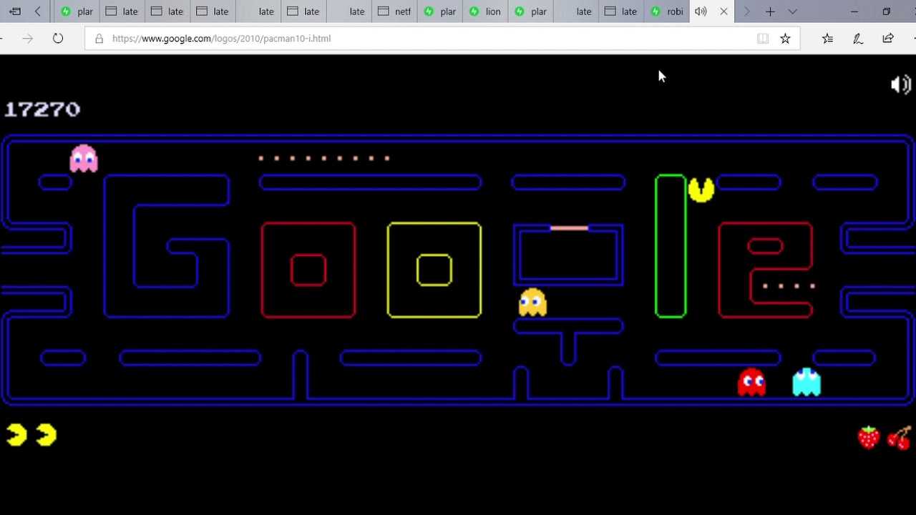916x515 pixels.
Task: Click the first remaining-life Pac-Man icon
Action: coord(17,435)
